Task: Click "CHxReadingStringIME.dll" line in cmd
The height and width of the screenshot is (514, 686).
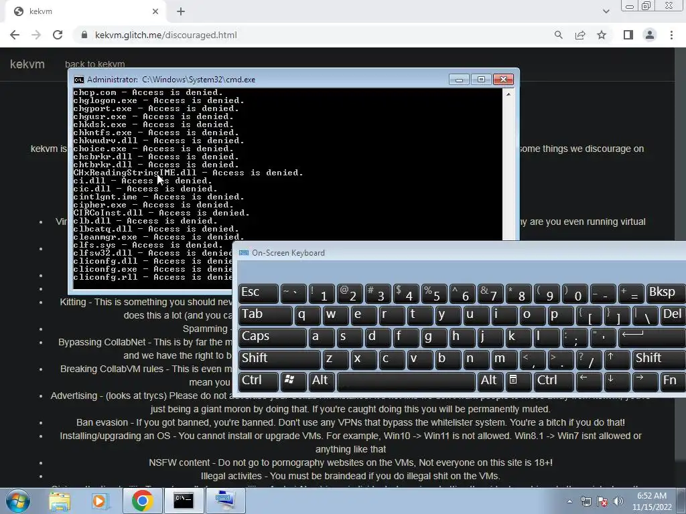Action: click(188, 173)
